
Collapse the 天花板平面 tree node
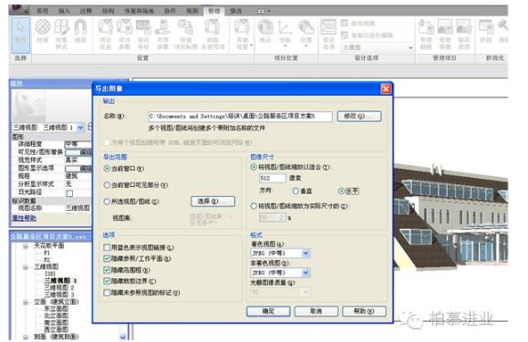click(26, 246)
